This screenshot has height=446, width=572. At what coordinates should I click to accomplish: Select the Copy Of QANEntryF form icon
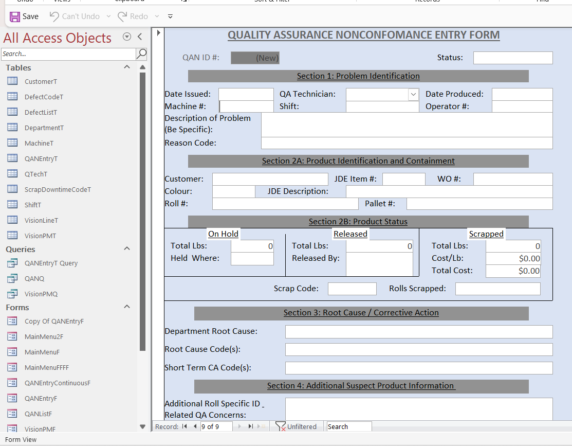(x=12, y=320)
